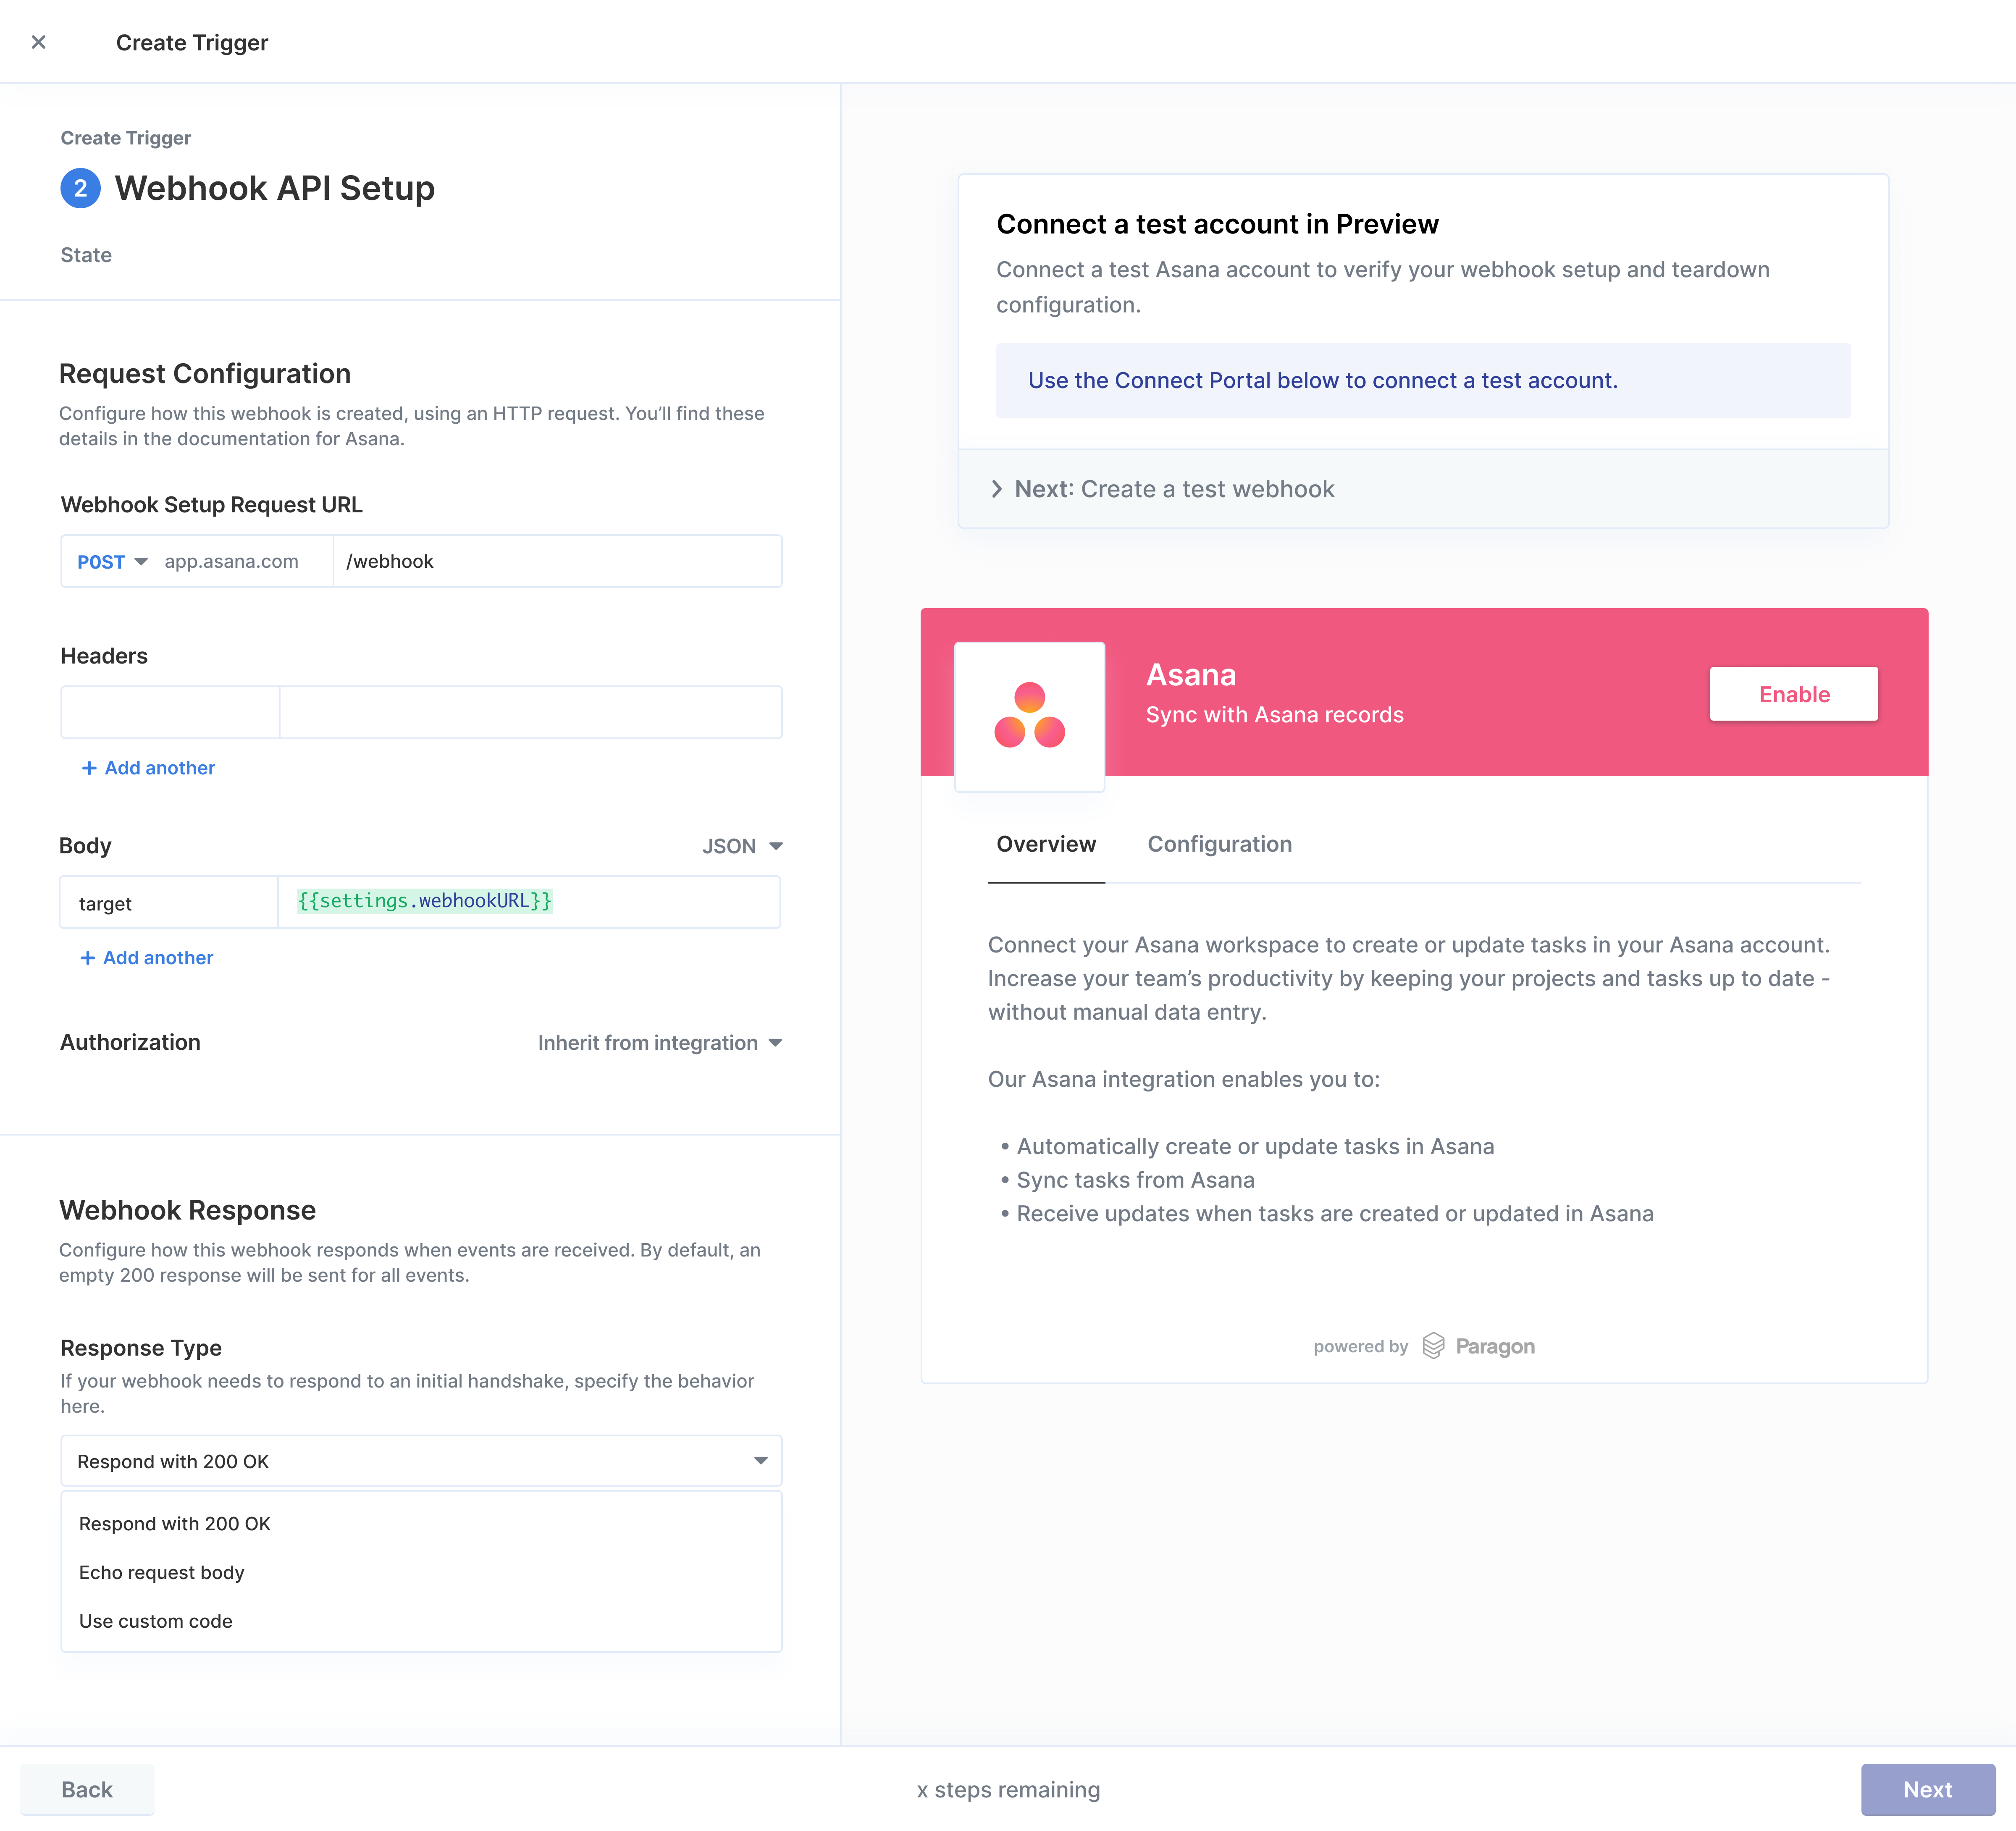
Task: Click the State label
Action: coord(86,255)
